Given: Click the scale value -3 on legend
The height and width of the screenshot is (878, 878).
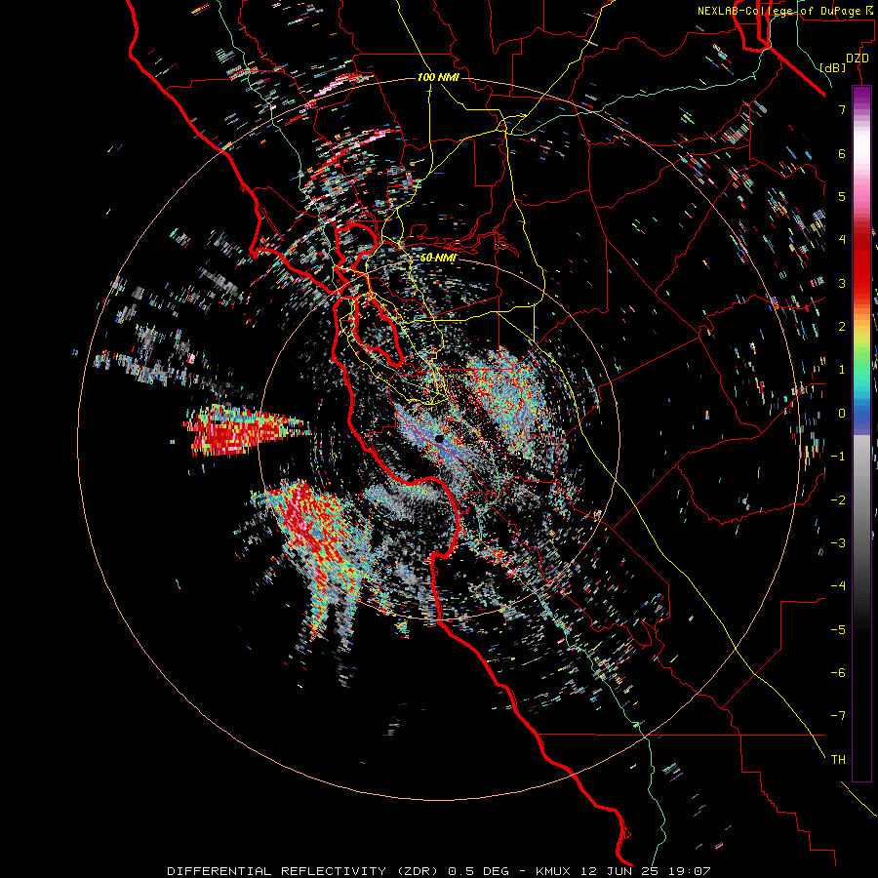Looking at the screenshot, I should 838,543.
